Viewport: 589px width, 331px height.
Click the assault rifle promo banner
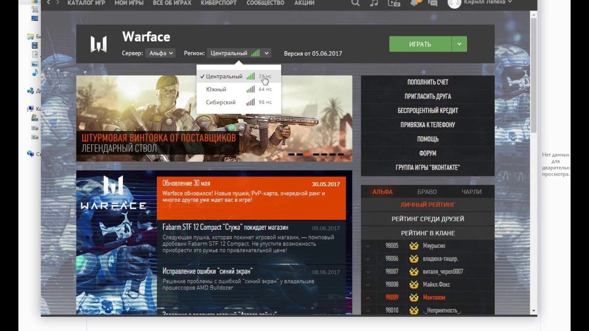(214, 118)
